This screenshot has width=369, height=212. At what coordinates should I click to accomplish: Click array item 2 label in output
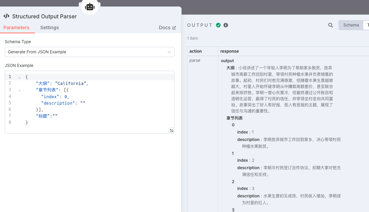(x=233, y=182)
